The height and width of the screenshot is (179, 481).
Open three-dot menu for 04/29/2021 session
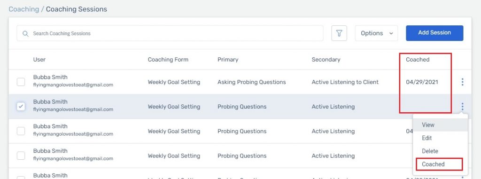462,82
